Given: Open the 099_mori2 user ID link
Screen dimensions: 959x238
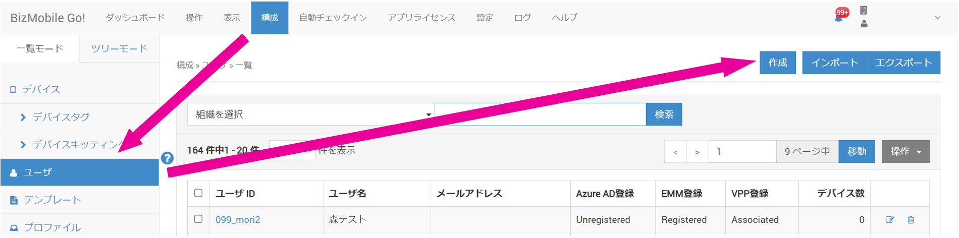Looking at the screenshot, I should pyautogui.click(x=238, y=220).
